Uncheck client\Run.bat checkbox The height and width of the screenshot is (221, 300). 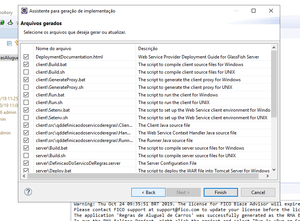pyautogui.click(x=26, y=95)
